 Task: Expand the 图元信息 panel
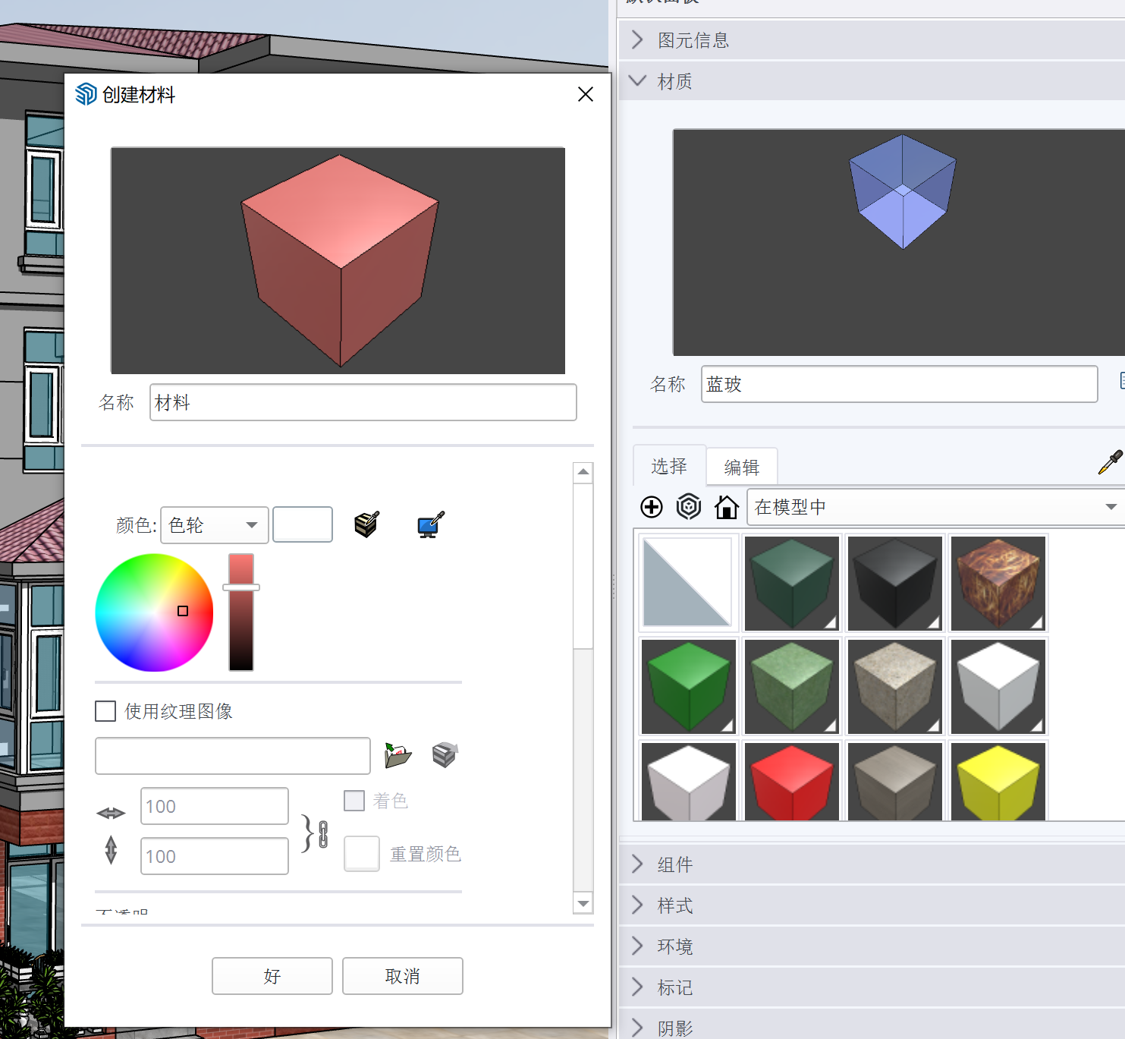(x=693, y=40)
